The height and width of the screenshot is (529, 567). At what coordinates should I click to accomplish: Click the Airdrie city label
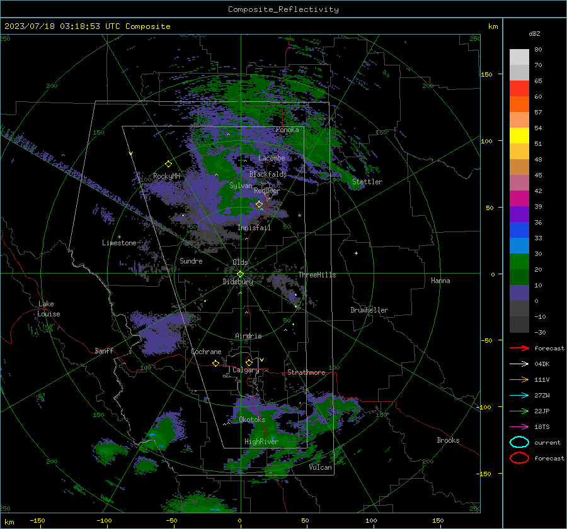coord(248,336)
